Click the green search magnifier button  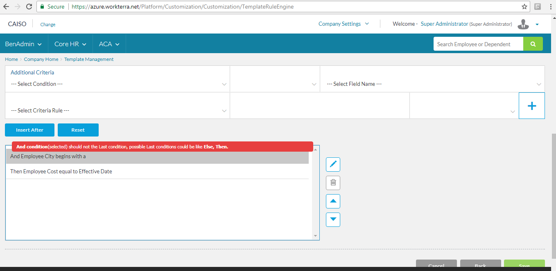533,44
